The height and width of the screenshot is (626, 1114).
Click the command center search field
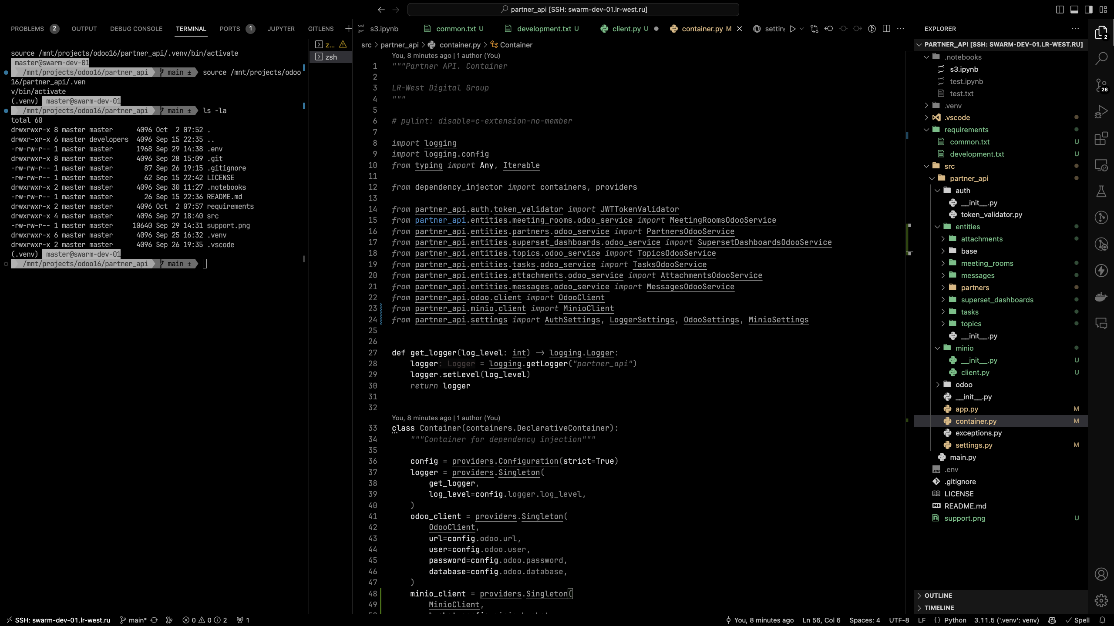573,10
